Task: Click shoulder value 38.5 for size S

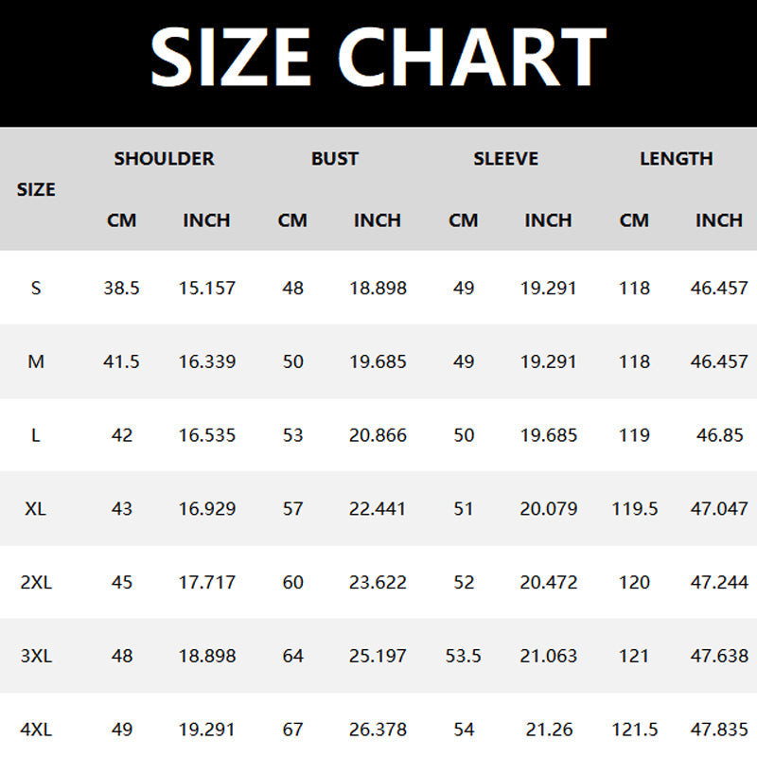Action: [x=121, y=288]
